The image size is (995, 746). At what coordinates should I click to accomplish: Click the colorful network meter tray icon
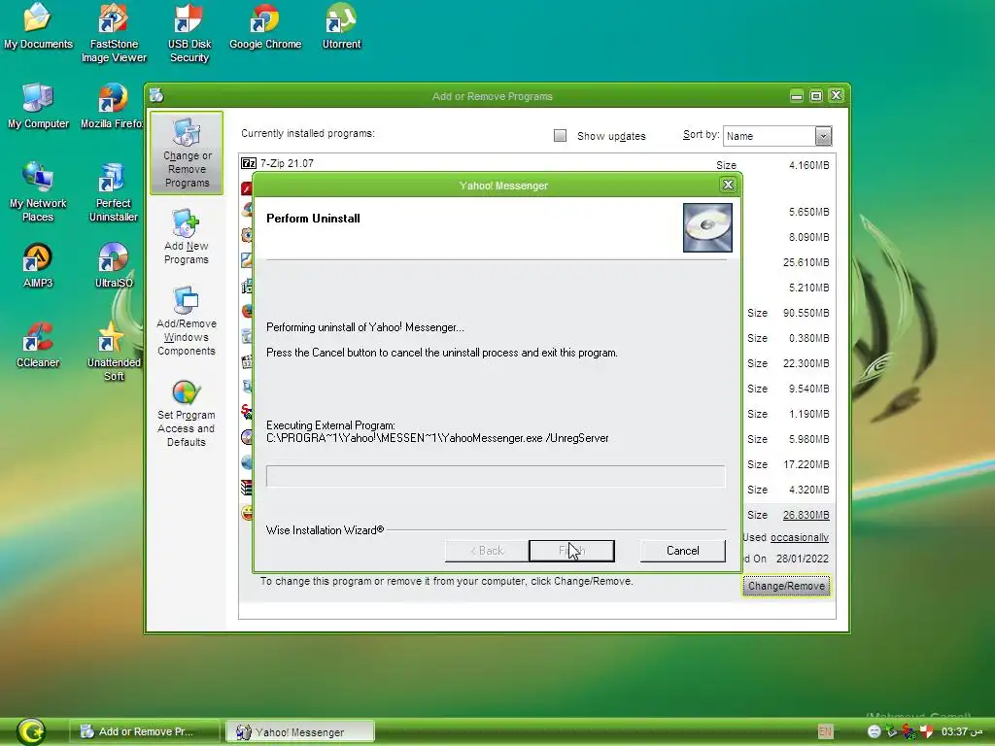[x=909, y=731]
